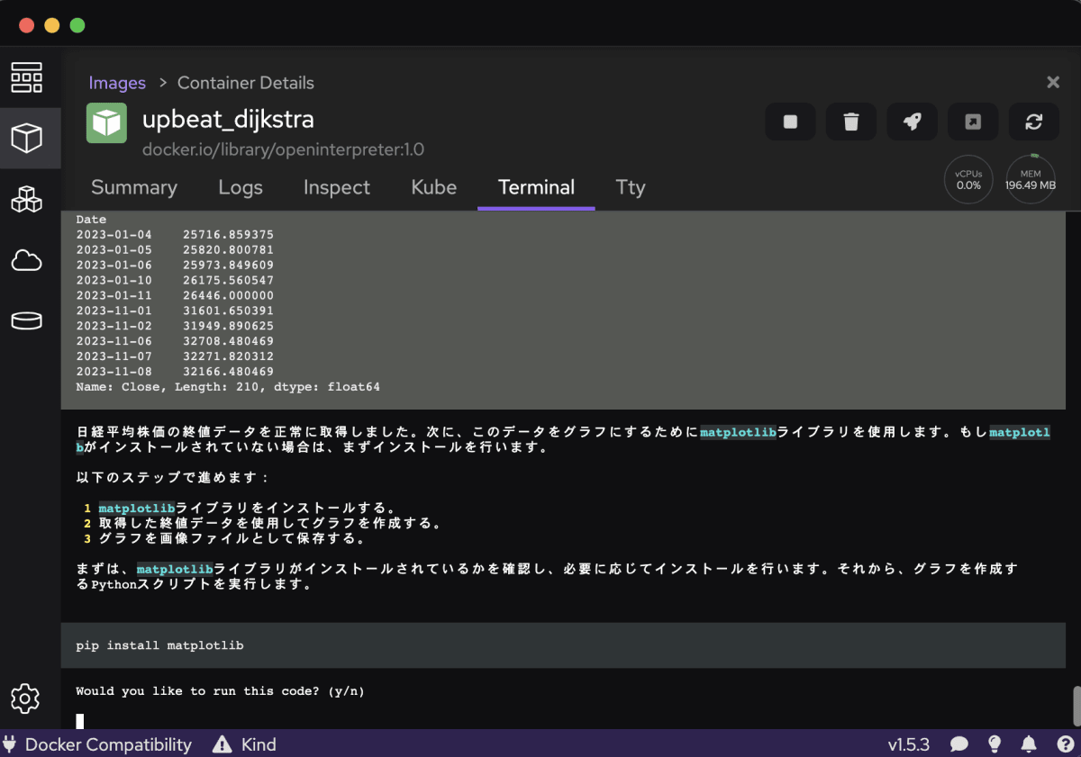Click the 2023-11-01 data row
Viewport: 1081px width, 757px height.
175,311
